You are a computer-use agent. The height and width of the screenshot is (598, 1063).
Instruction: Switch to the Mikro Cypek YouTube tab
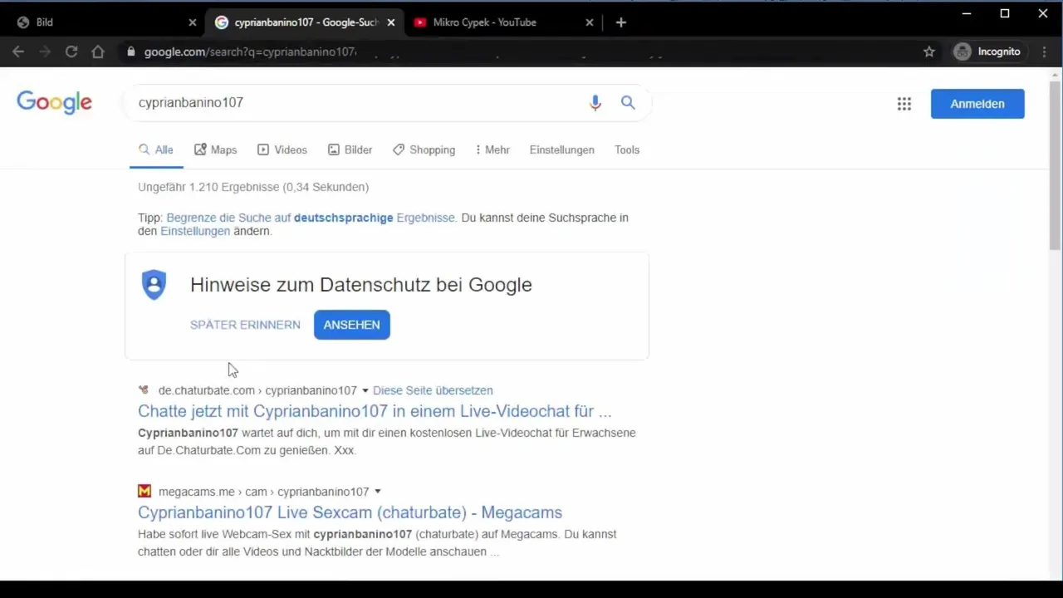503,22
